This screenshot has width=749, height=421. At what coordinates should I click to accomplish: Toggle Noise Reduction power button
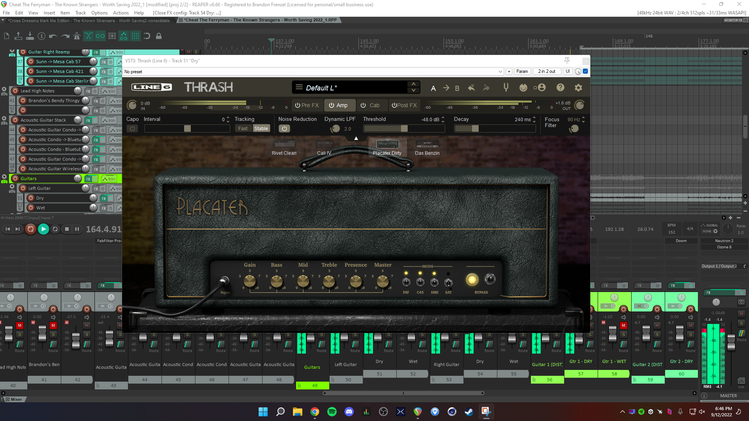click(x=284, y=129)
